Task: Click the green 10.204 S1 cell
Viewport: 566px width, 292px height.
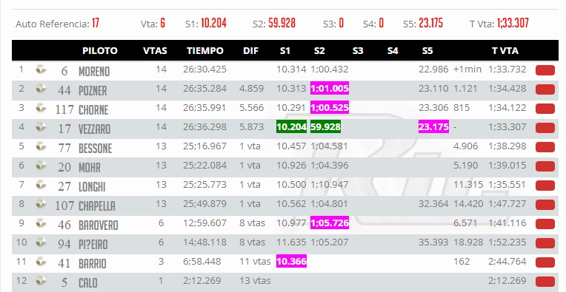Action: click(x=291, y=126)
